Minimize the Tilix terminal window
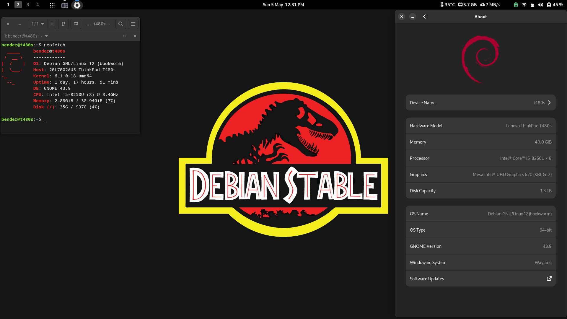The width and height of the screenshot is (567, 319). pyautogui.click(x=19, y=24)
